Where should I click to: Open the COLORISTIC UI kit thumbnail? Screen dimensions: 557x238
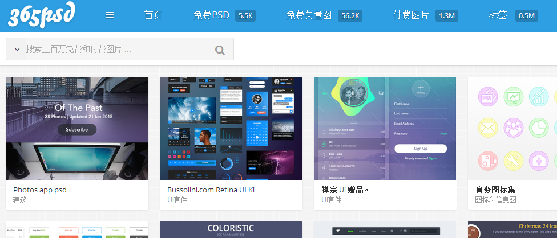coord(231,230)
